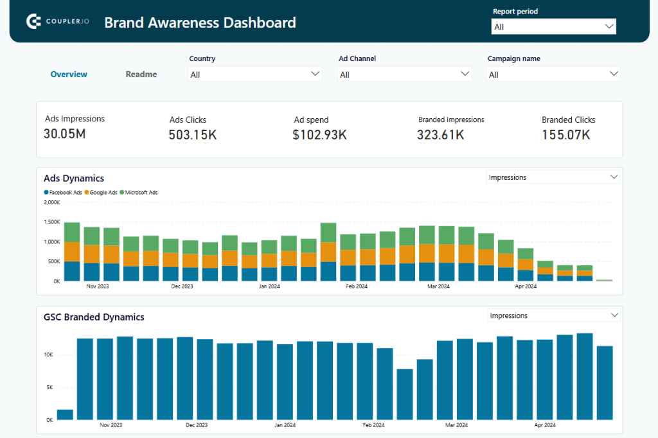Click the Branded Impressions 323.61K value

pyautogui.click(x=441, y=135)
